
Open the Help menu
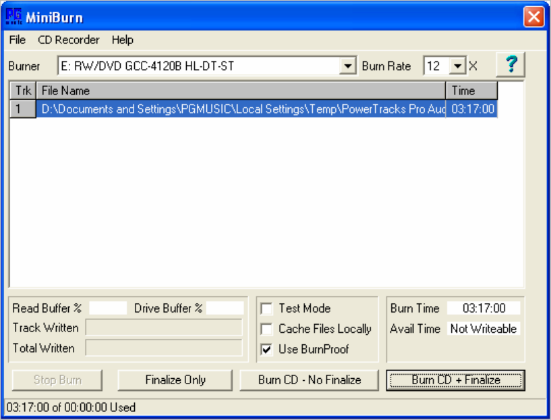tap(123, 40)
